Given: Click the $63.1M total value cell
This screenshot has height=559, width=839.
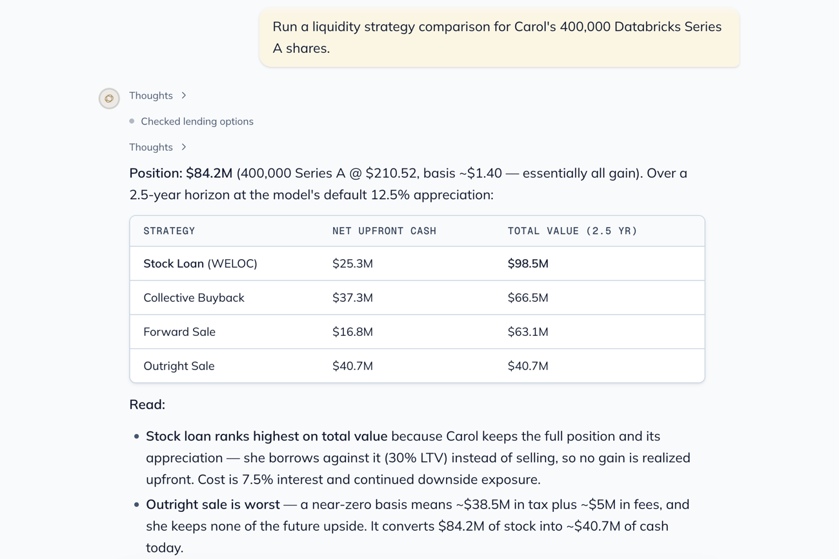Looking at the screenshot, I should pyautogui.click(x=528, y=331).
